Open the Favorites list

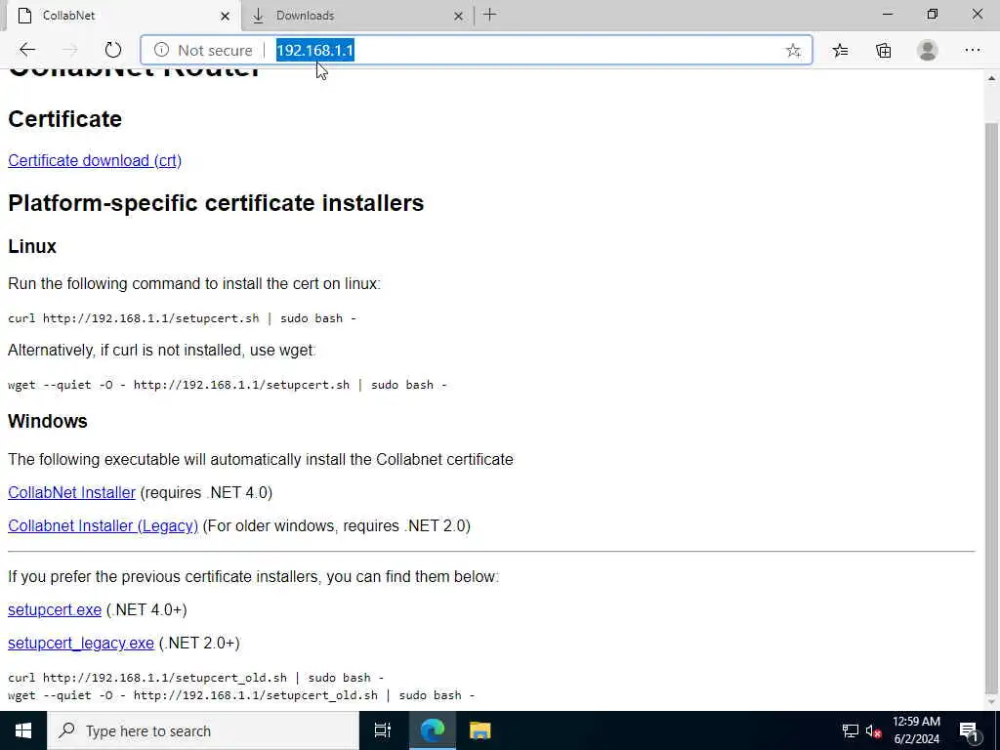841,51
